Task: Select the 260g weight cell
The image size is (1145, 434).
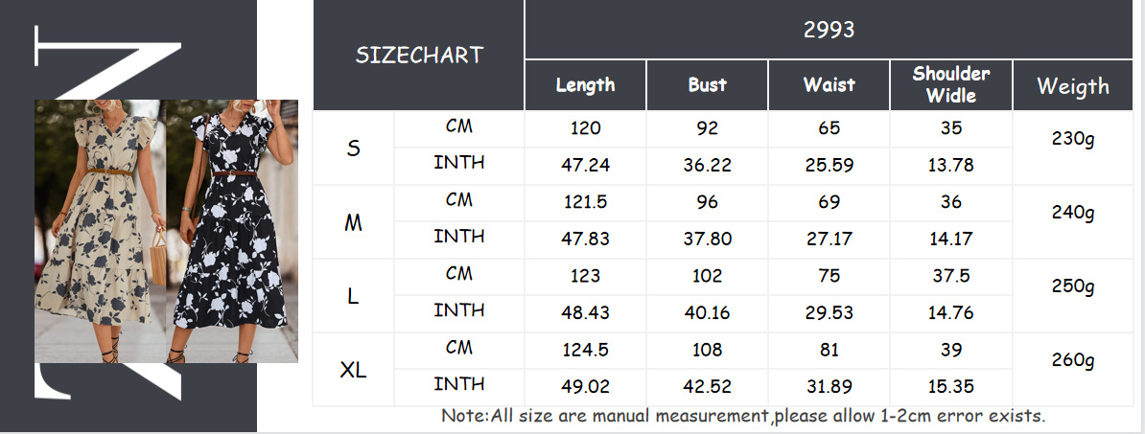Action: coord(1073,361)
